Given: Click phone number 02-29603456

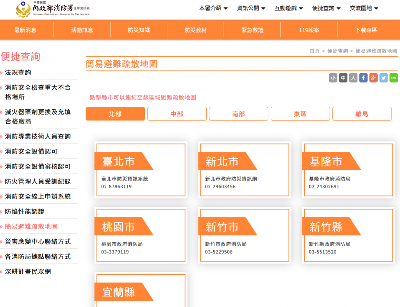Looking at the screenshot, I should (220, 186).
